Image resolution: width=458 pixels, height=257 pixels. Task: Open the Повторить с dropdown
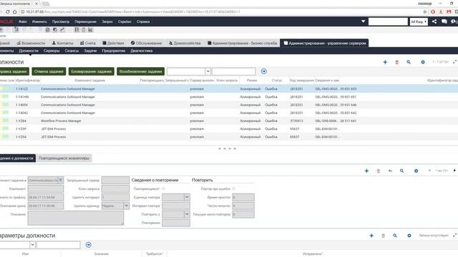click(x=187, y=214)
